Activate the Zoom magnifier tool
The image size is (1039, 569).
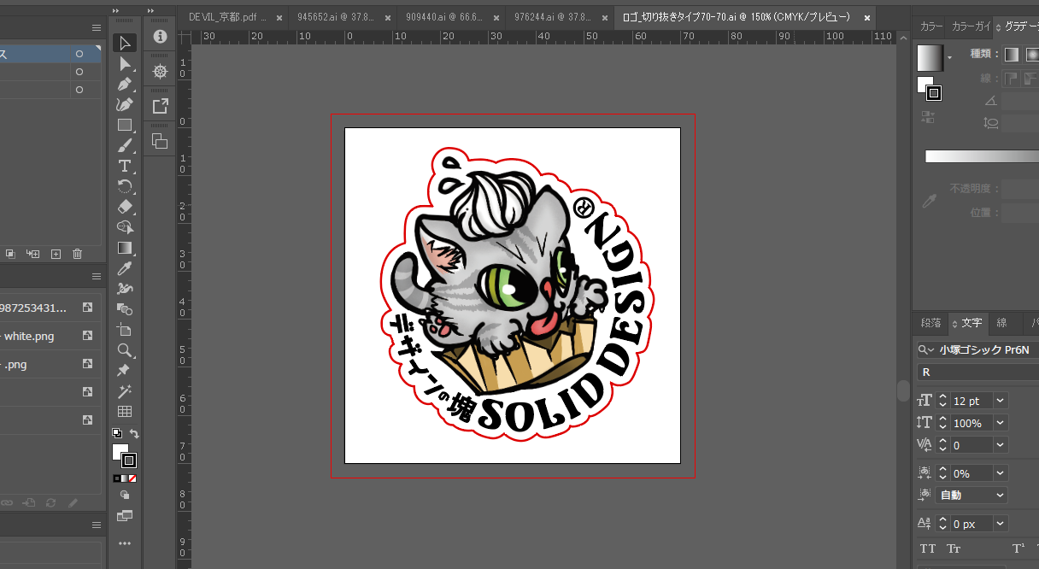(x=125, y=350)
